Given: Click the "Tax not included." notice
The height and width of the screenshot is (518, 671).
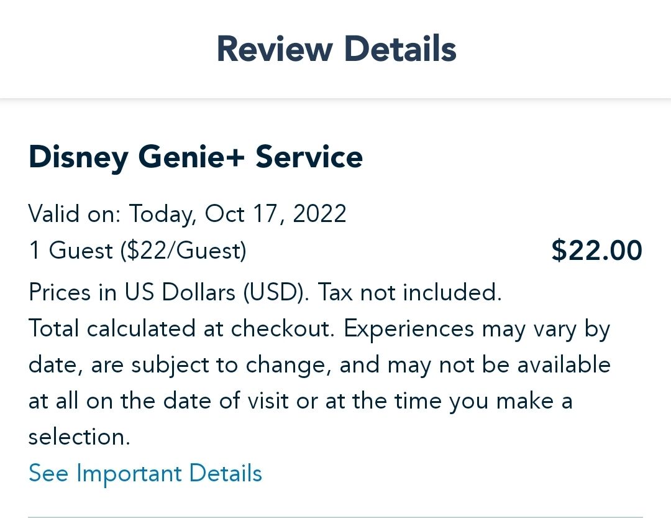Looking at the screenshot, I should tap(409, 292).
